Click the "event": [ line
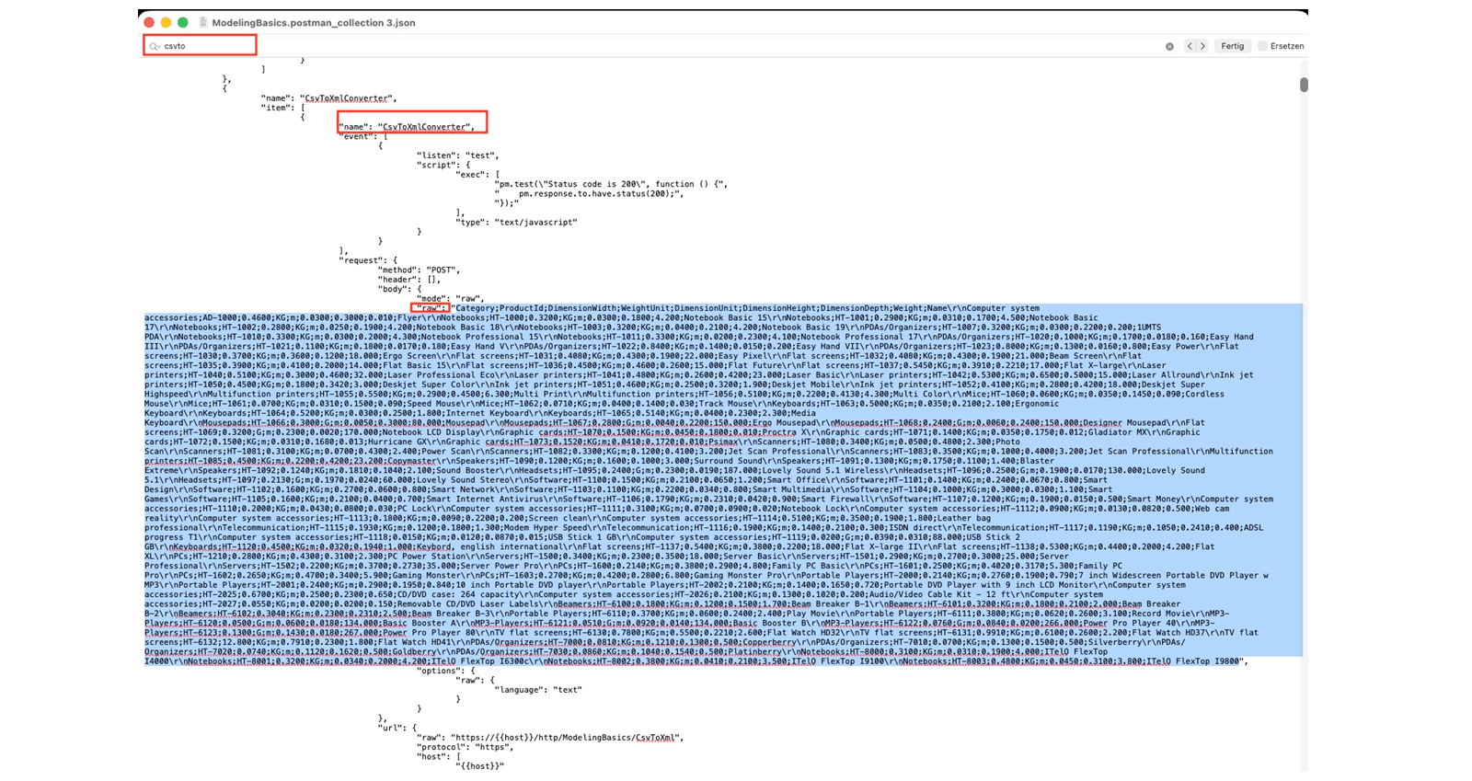This screenshot has height=781, width=1472. point(364,136)
